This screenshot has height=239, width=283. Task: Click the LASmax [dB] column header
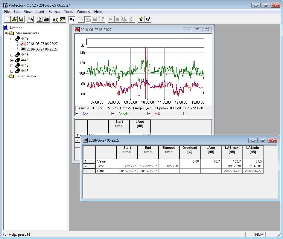click(232, 152)
